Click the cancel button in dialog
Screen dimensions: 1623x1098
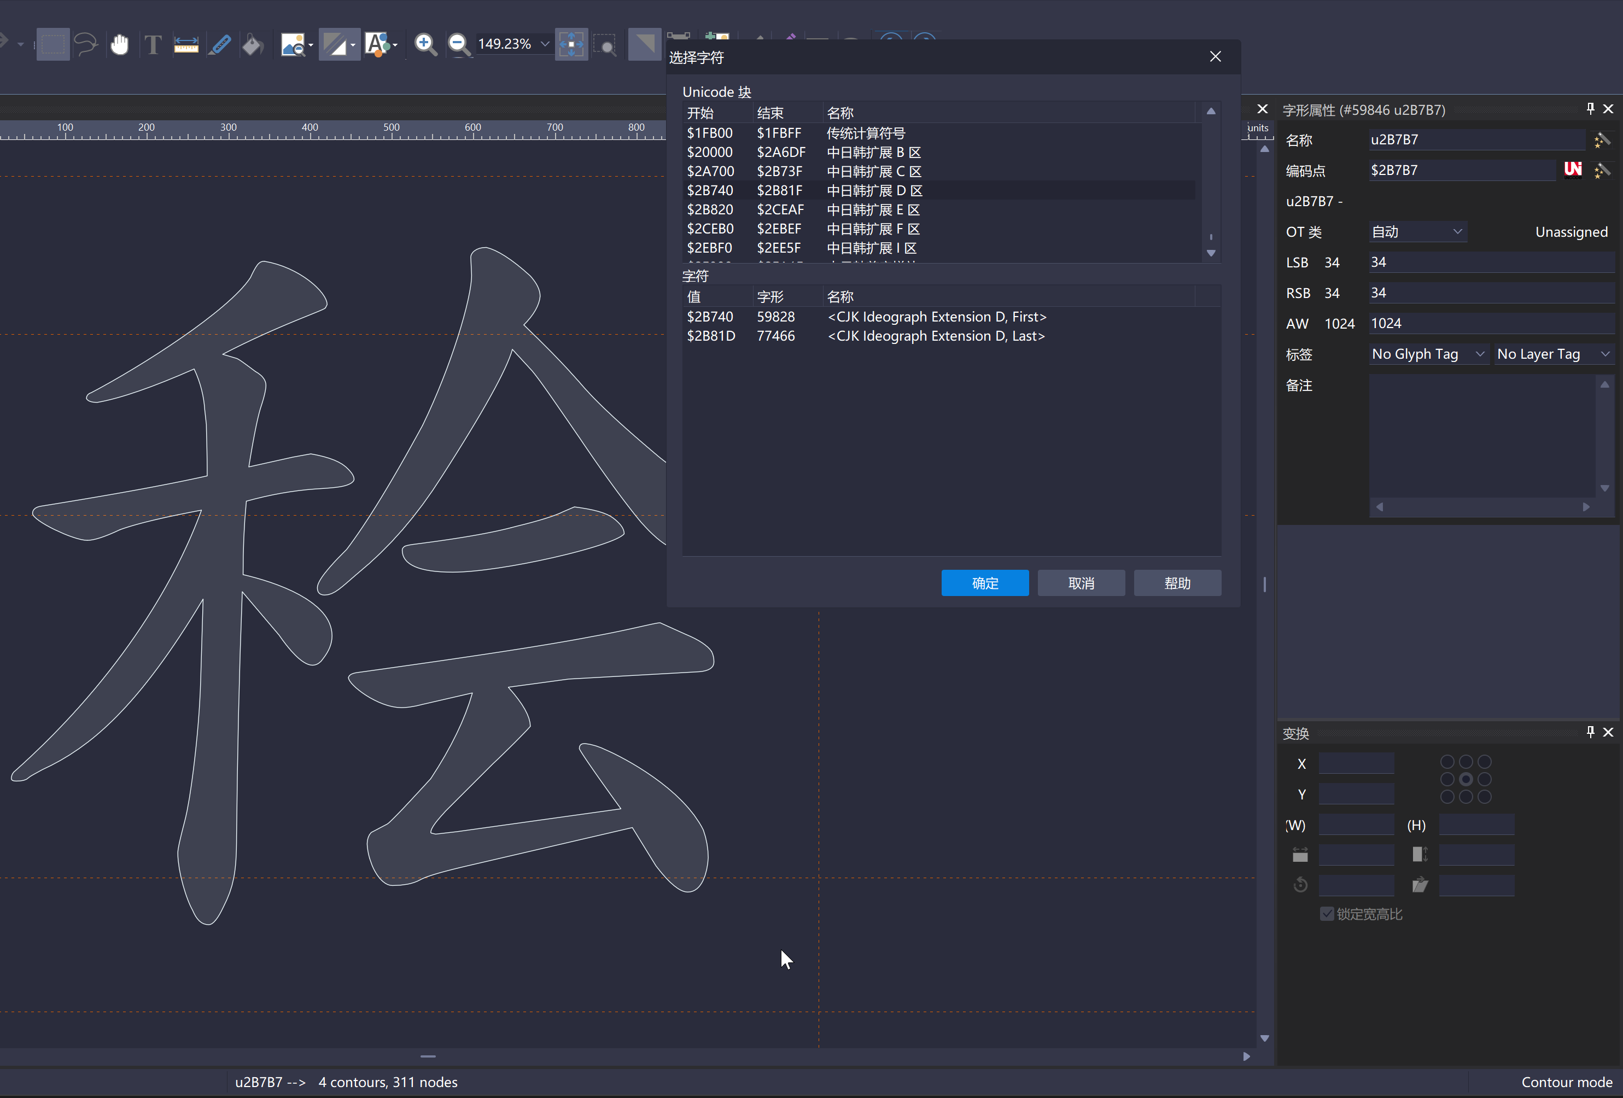(x=1081, y=583)
